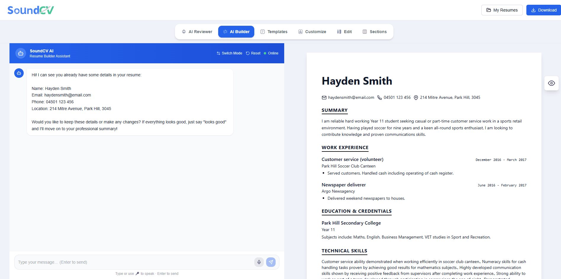Viewport: 561px width, 279px height.
Task: Open My Resumes
Action: [502, 10]
